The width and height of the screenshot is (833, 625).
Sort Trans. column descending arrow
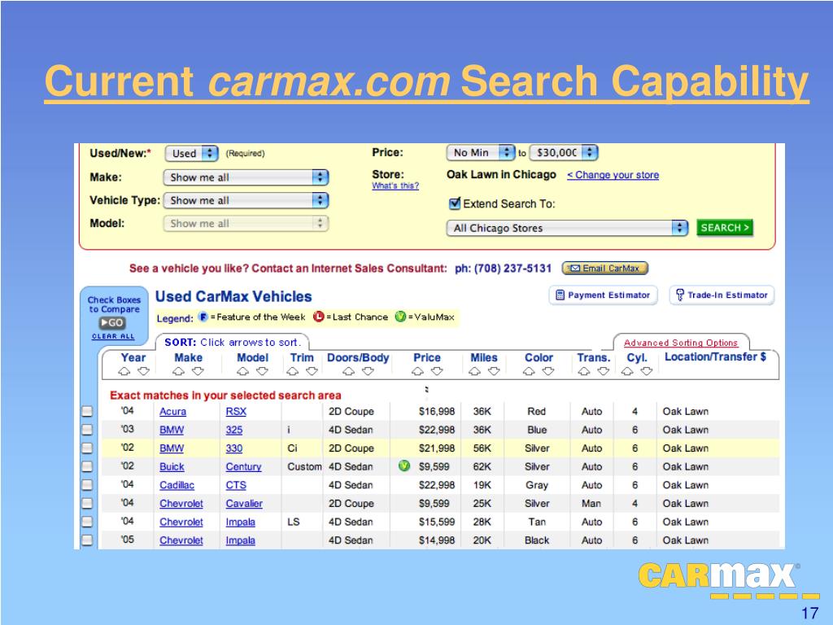(603, 371)
